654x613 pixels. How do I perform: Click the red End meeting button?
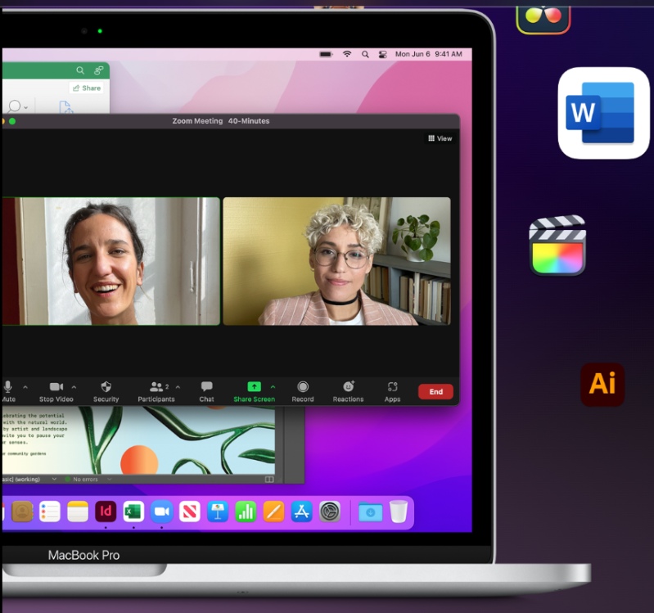click(435, 391)
